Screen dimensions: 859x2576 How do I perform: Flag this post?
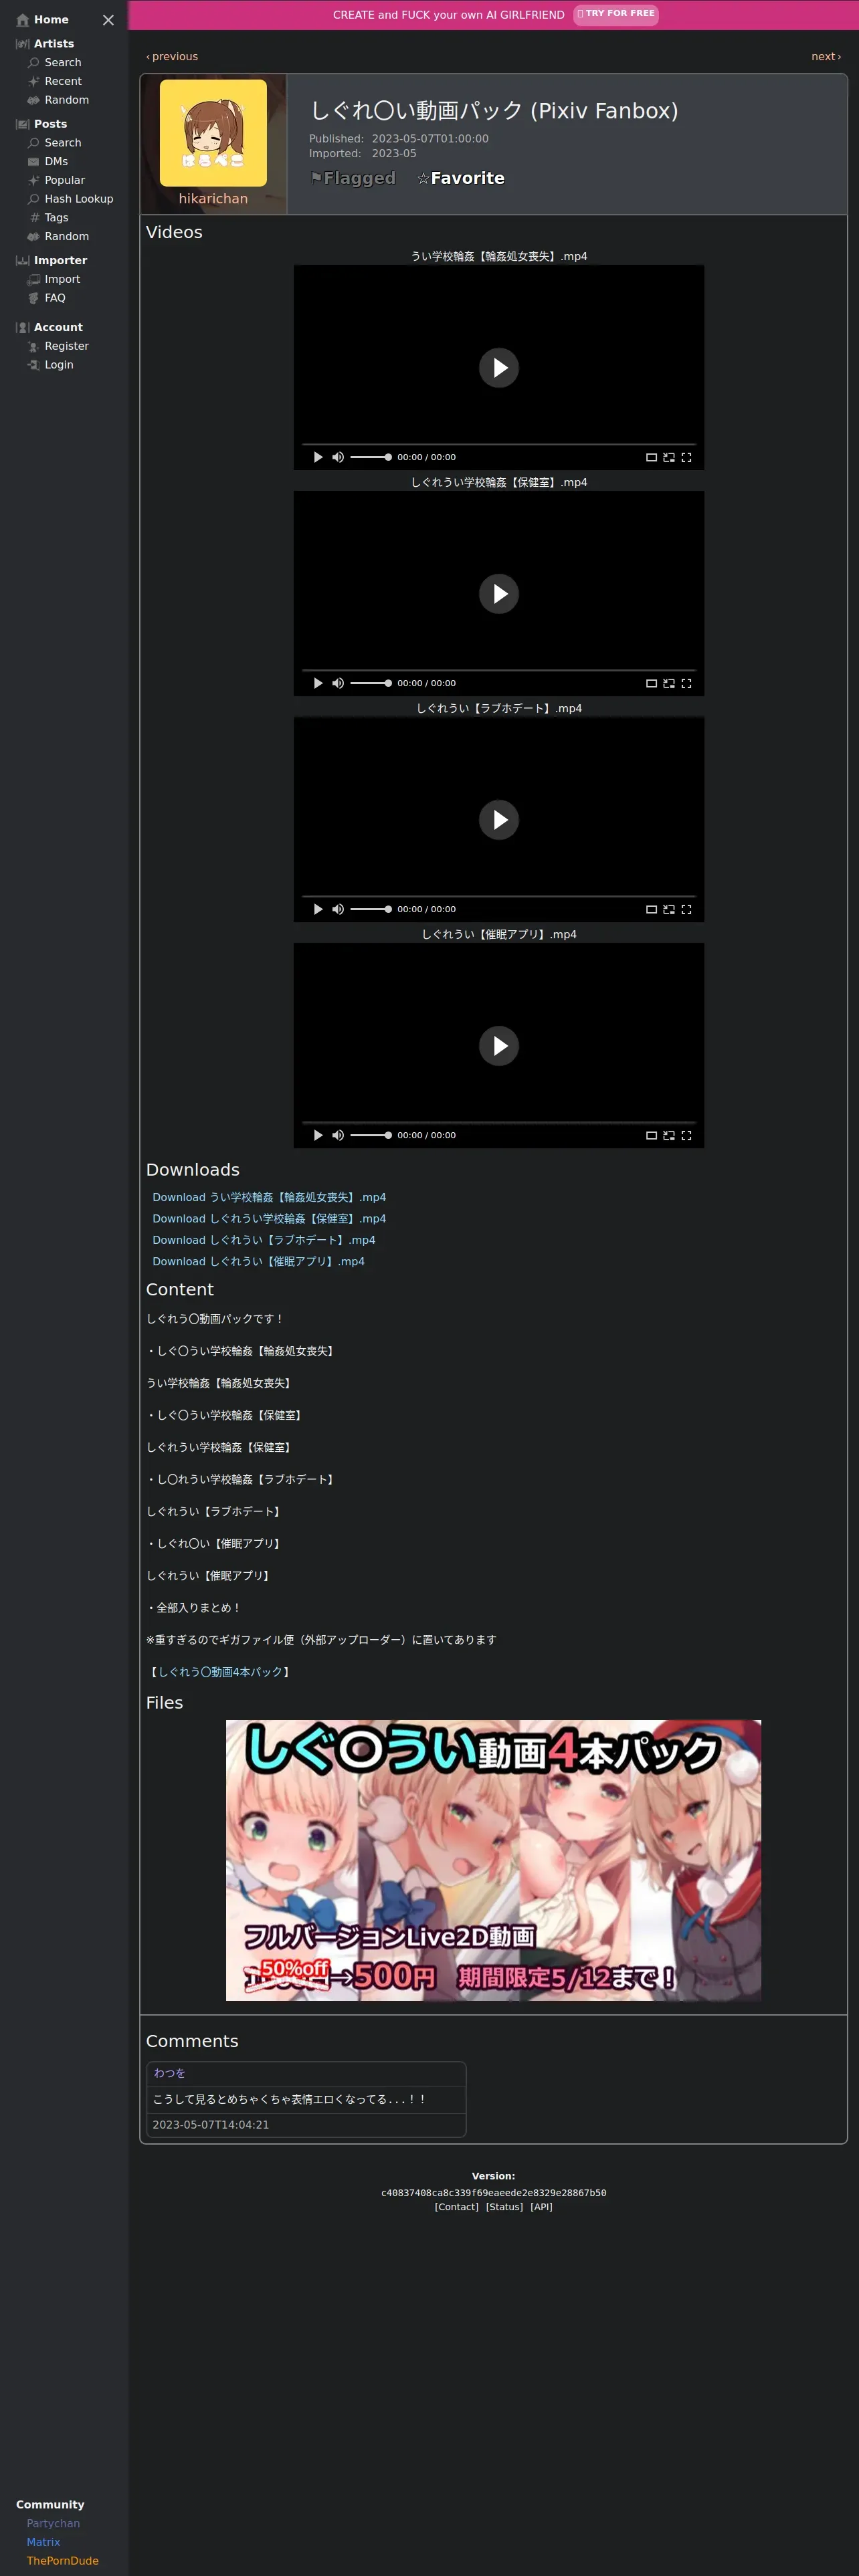(353, 178)
